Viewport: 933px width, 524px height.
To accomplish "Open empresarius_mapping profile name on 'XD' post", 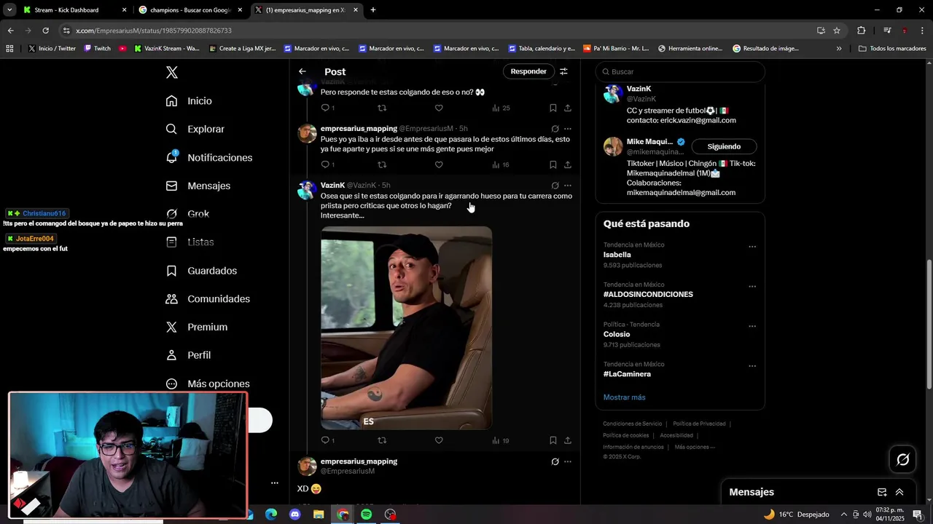I will coord(359,461).
